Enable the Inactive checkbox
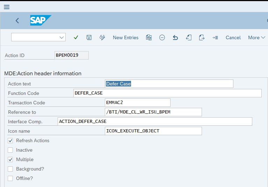This screenshot has height=187, width=268. click(10, 150)
